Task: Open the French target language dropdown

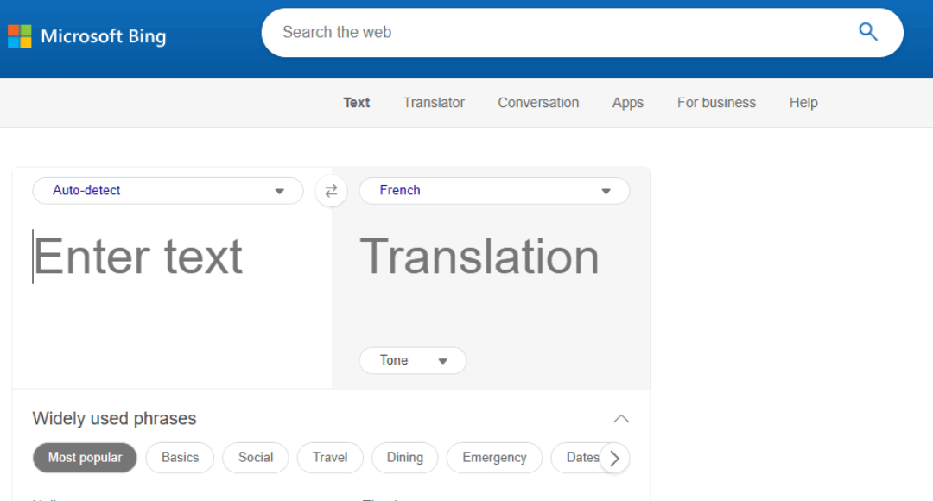Action: point(494,190)
